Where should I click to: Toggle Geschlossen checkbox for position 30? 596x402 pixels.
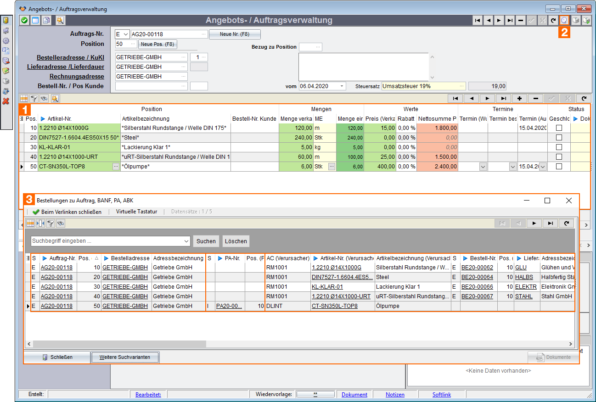(x=559, y=147)
